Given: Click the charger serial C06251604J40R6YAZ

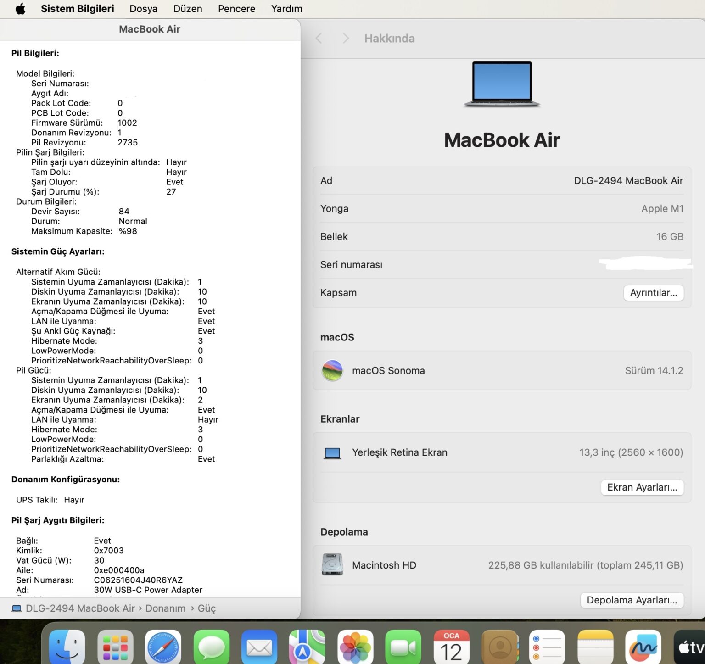Looking at the screenshot, I should (138, 580).
